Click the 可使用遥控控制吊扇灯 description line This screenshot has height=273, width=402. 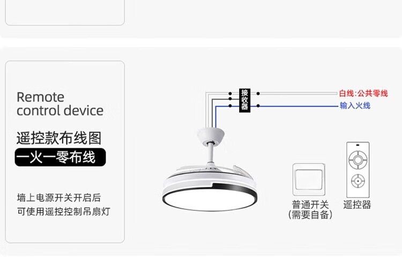point(64,211)
